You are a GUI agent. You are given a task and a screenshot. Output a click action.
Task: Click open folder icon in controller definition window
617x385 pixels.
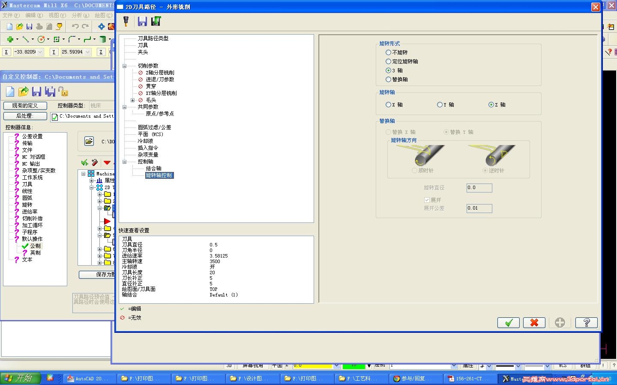pyautogui.click(x=23, y=92)
